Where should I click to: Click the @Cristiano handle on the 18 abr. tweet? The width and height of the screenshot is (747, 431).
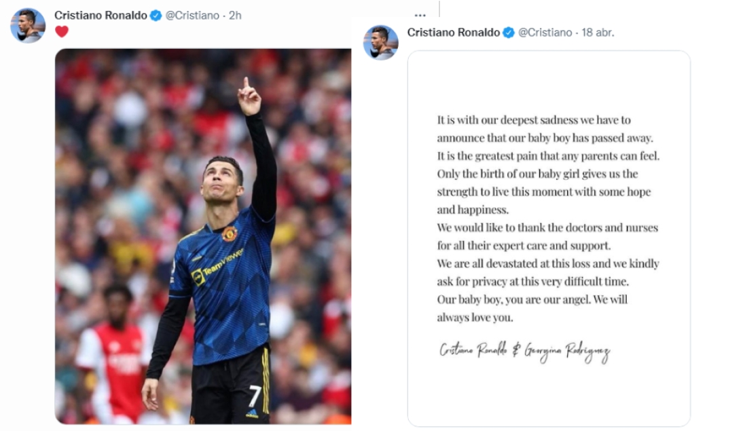coord(545,33)
